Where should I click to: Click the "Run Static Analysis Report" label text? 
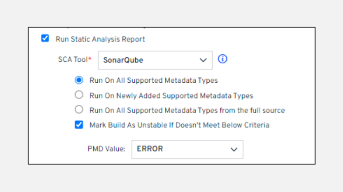click(x=100, y=39)
